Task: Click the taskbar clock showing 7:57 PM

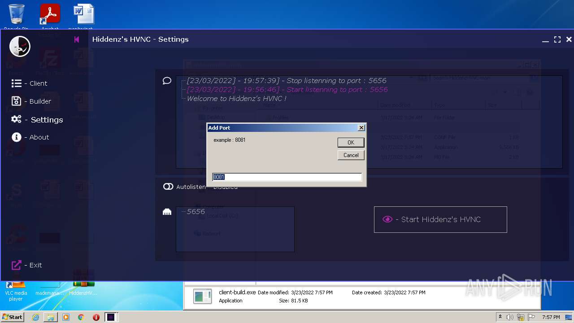Action: click(551, 317)
